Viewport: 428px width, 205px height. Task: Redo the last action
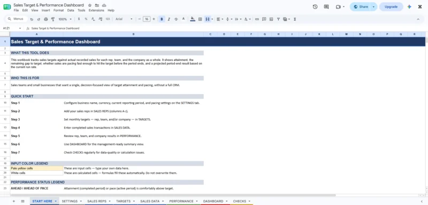tap(39, 19)
